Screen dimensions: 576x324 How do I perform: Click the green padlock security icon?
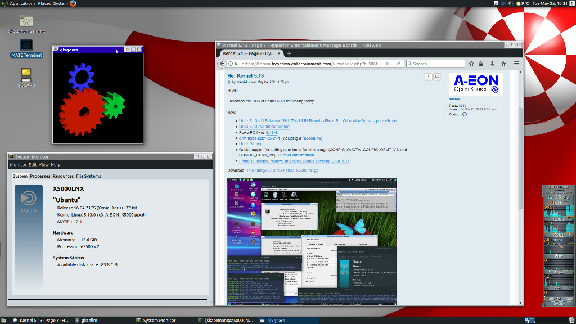click(236, 64)
